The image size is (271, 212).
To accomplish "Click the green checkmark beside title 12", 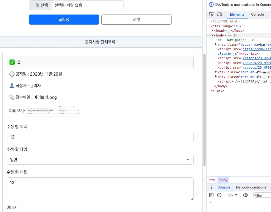I will [x=12, y=62].
